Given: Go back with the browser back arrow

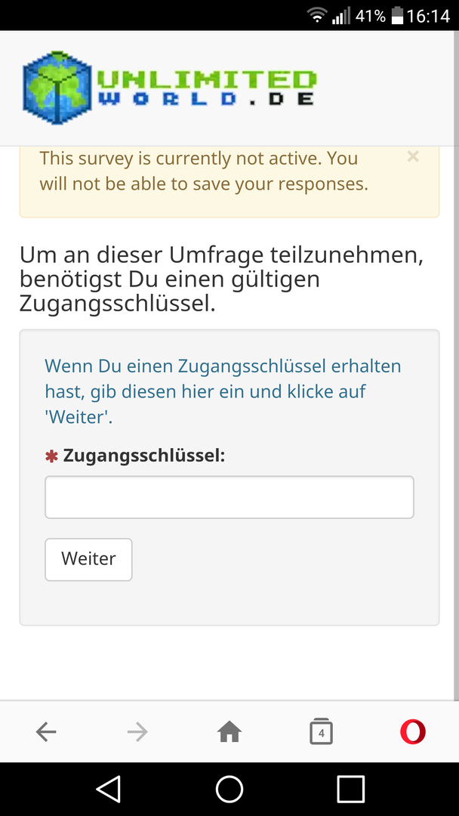Looking at the screenshot, I should click(x=46, y=731).
